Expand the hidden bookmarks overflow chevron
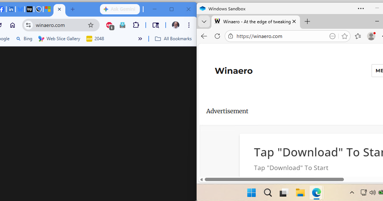Screen dimensions: 383x201 (x=140, y=39)
